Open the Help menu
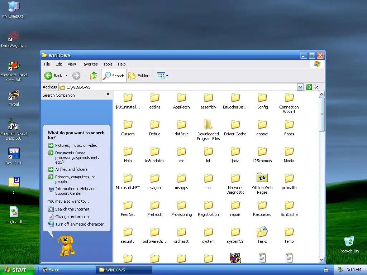Viewport: 367px width, 275px height. point(122,64)
